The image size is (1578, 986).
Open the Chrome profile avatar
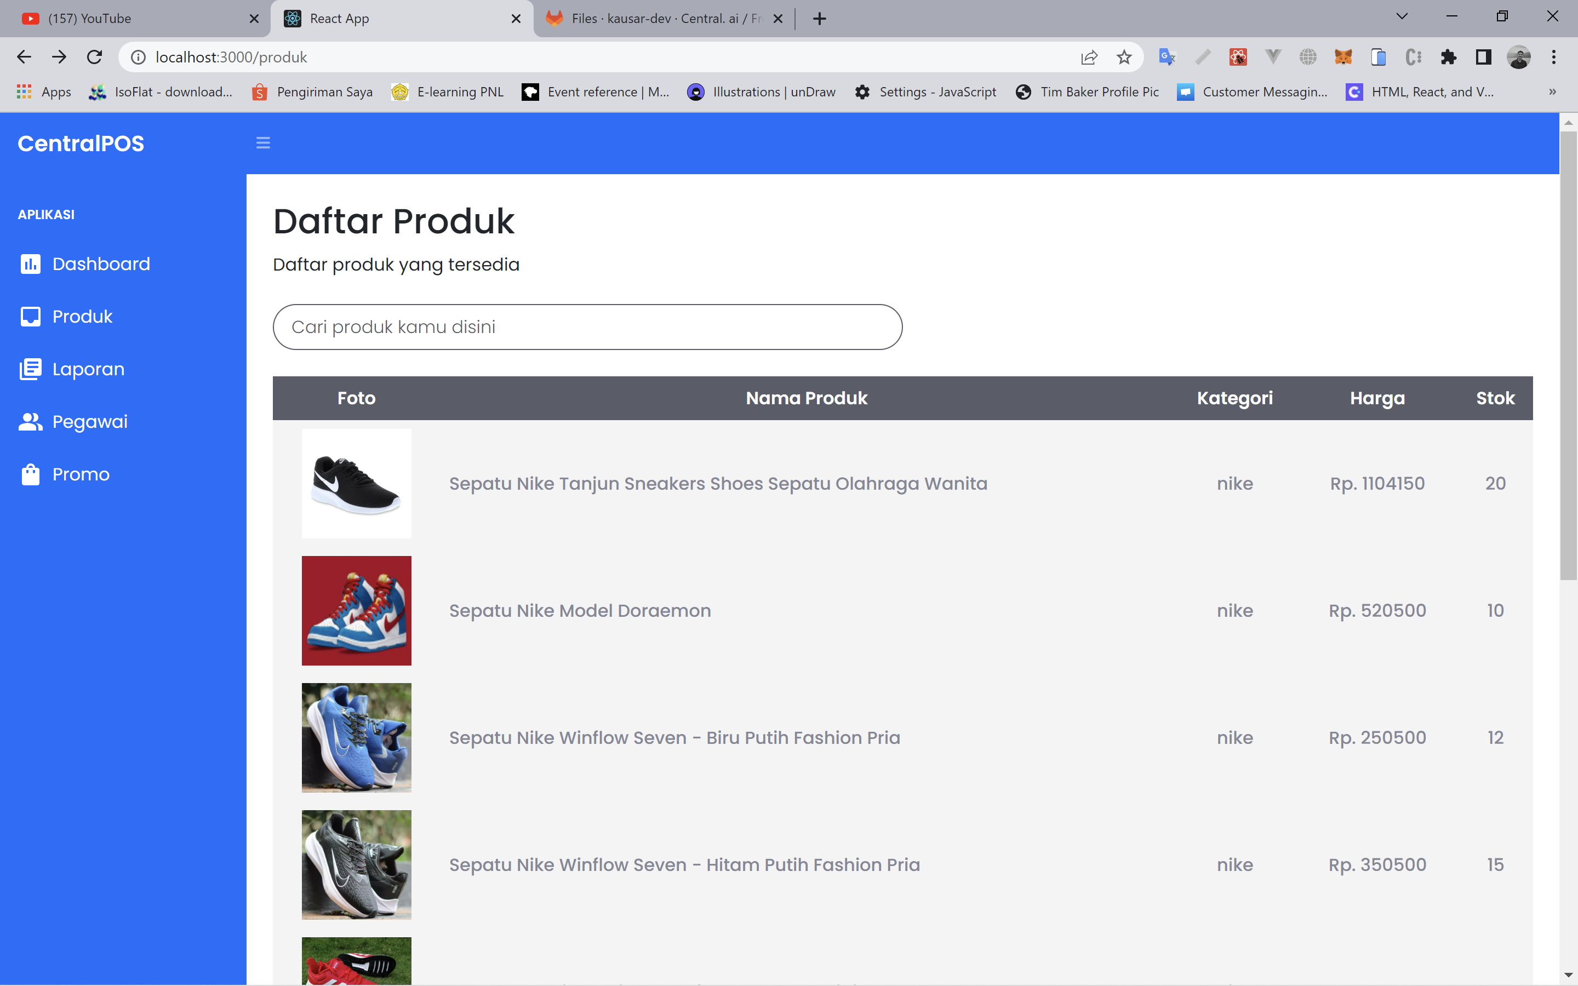point(1519,58)
